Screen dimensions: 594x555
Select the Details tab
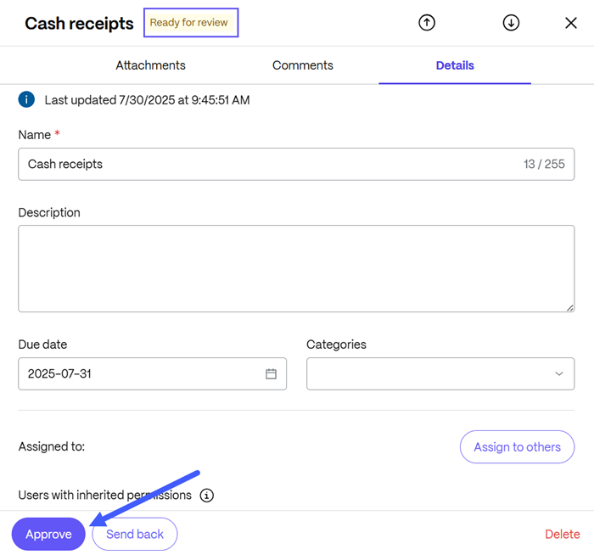[x=455, y=65]
